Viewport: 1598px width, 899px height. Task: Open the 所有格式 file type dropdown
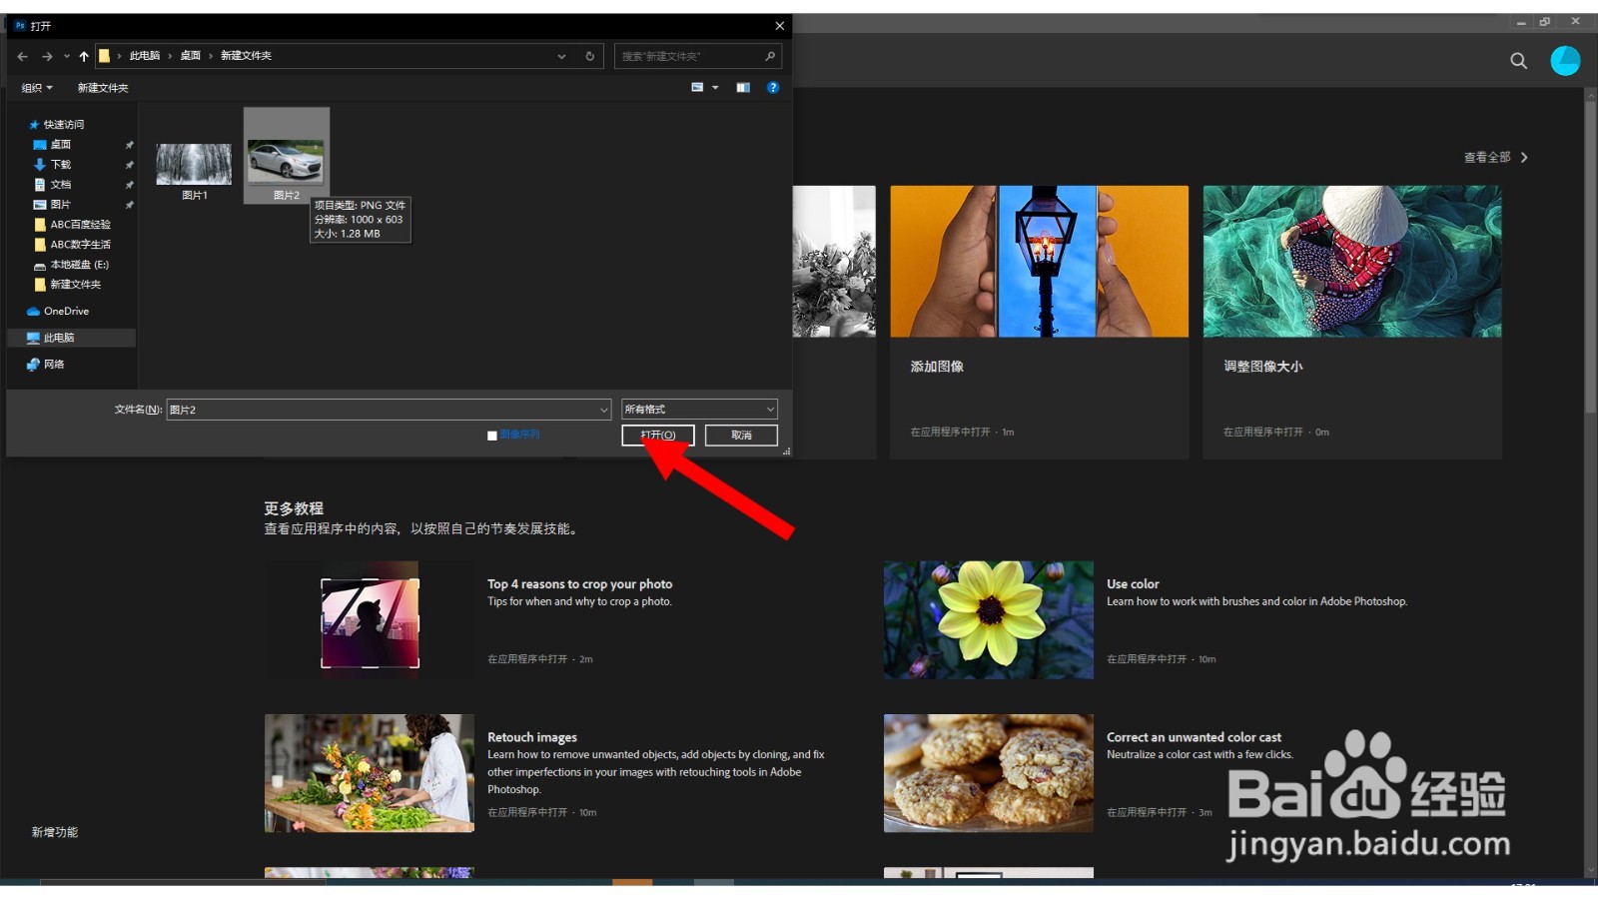(x=699, y=410)
